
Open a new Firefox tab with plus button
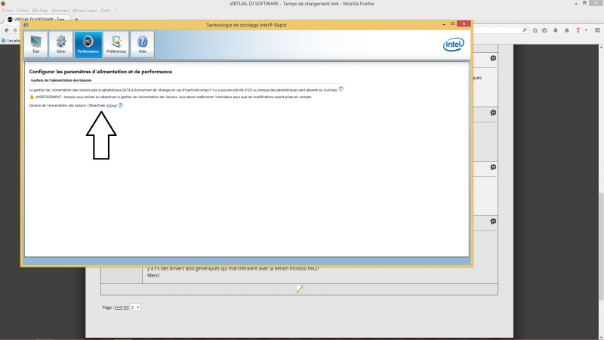pyautogui.click(x=76, y=20)
